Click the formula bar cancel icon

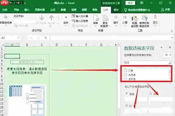(x=31, y=38)
